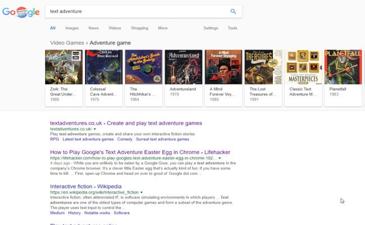Viewport: 365px width, 225px height.
Task: Open the search Tools options
Action: (232, 28)
